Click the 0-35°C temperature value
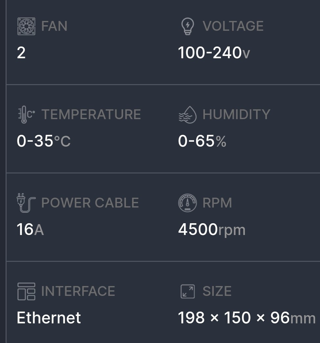This screenshot has height=343, width=320. click(x=44, y=141)
